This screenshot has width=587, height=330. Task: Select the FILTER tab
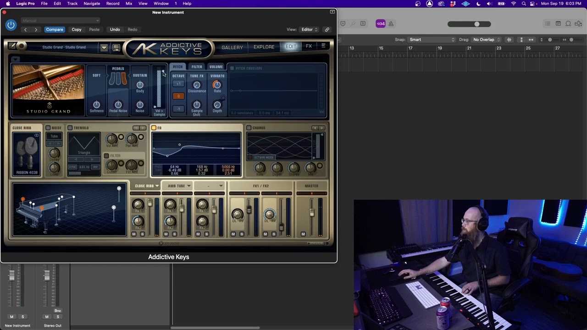[x=197, y=67]
